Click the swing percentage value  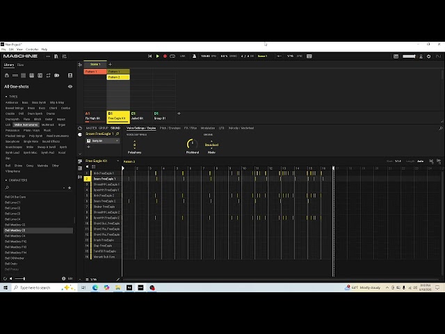[x=224, y=56]
